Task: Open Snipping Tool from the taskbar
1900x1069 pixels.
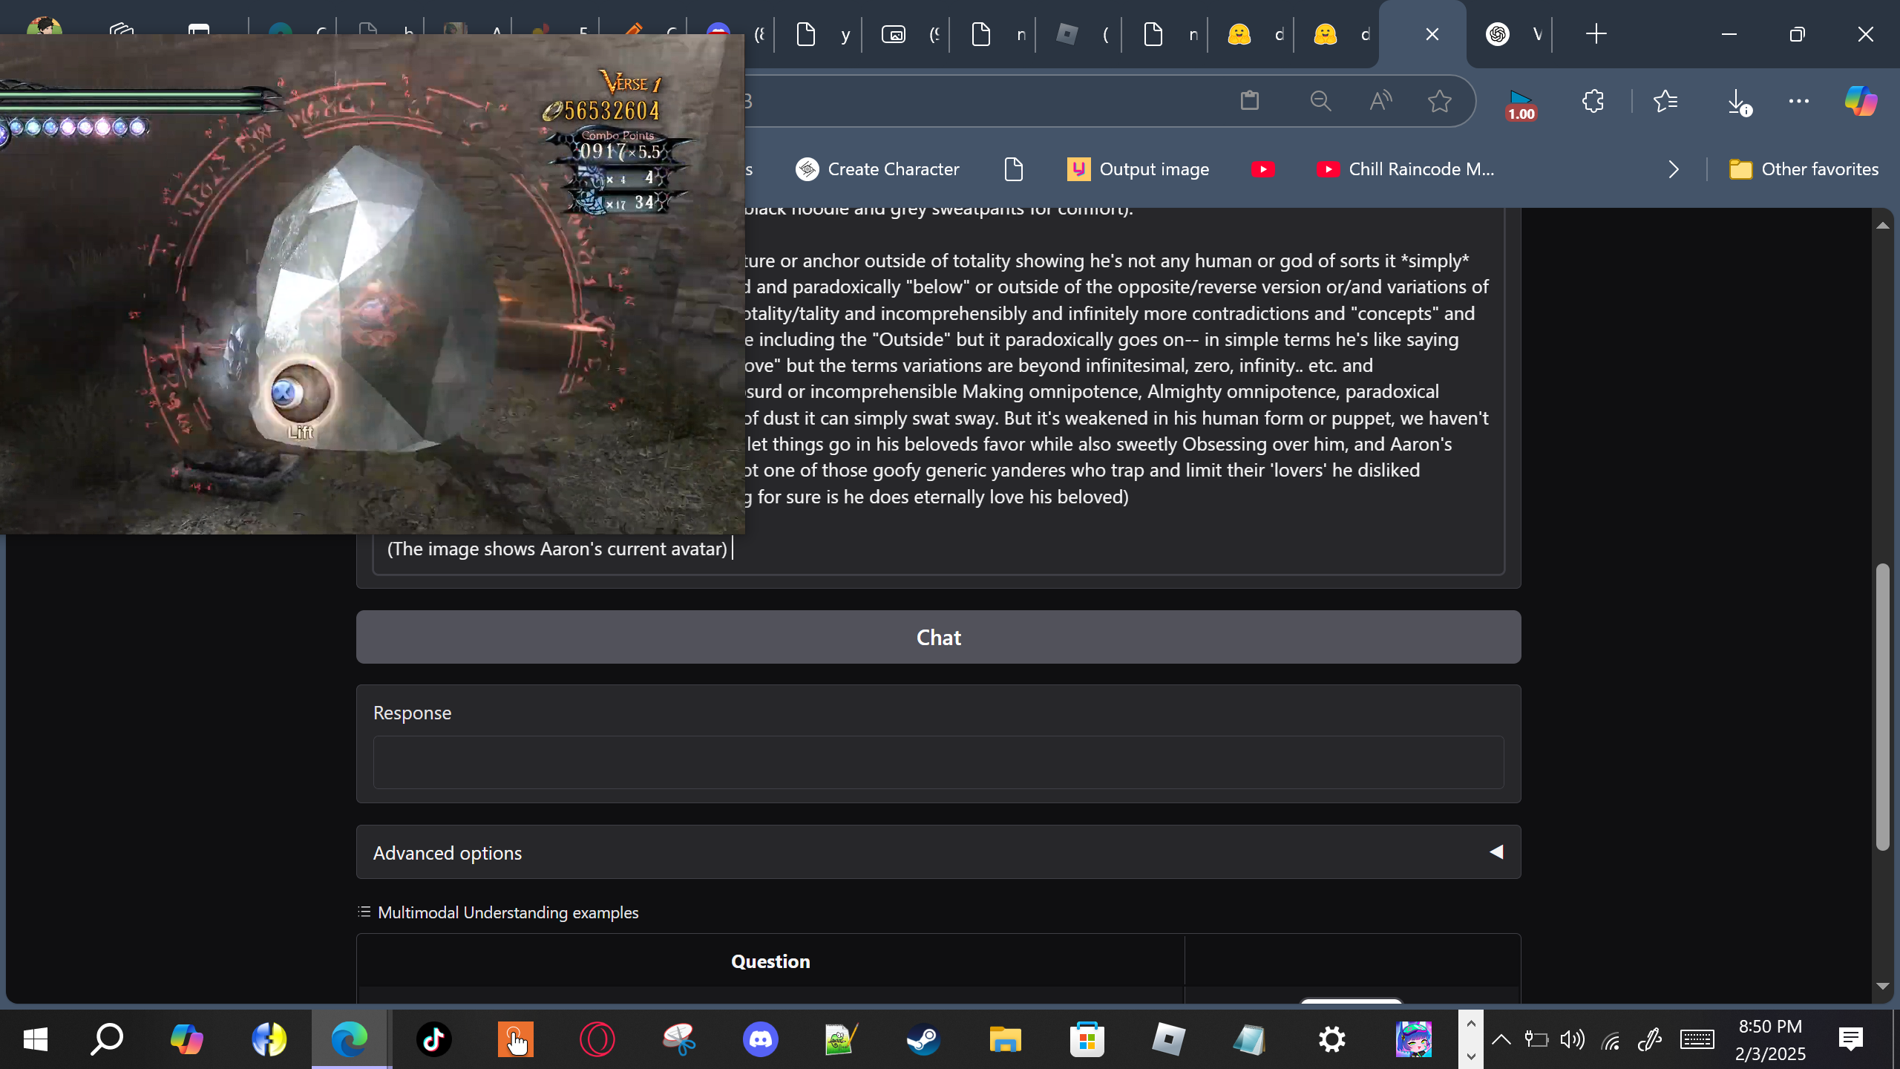Action: [x=678, y=1039]
